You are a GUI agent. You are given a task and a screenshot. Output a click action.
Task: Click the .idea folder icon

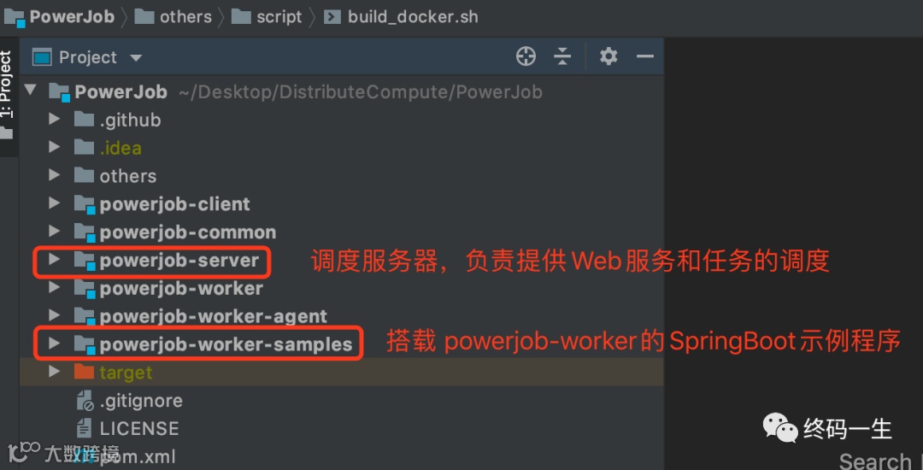click(84, 147)
